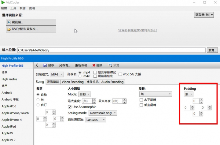Open the 縮放演算法 Lanczos dropdown
The height and width of the screenshot is (145, 220).
pos(95,120)
